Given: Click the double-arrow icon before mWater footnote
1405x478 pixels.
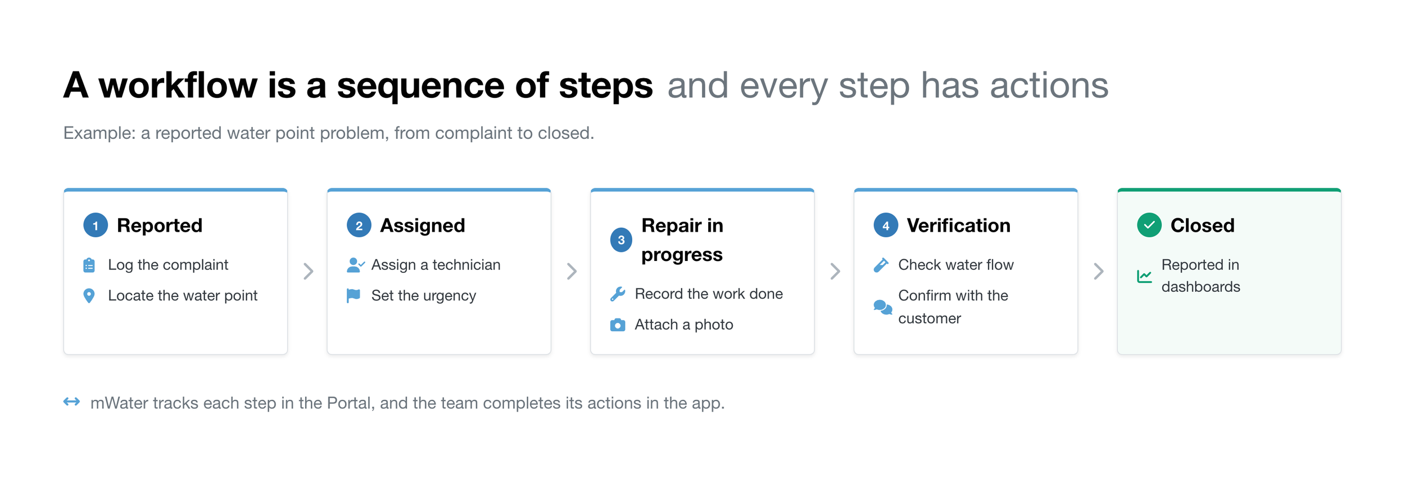Looking at the screenshot, I should [x=71, y=402].
